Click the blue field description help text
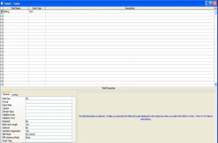The height and width of the screenshot is (143, 218). [x=146, y=118]
